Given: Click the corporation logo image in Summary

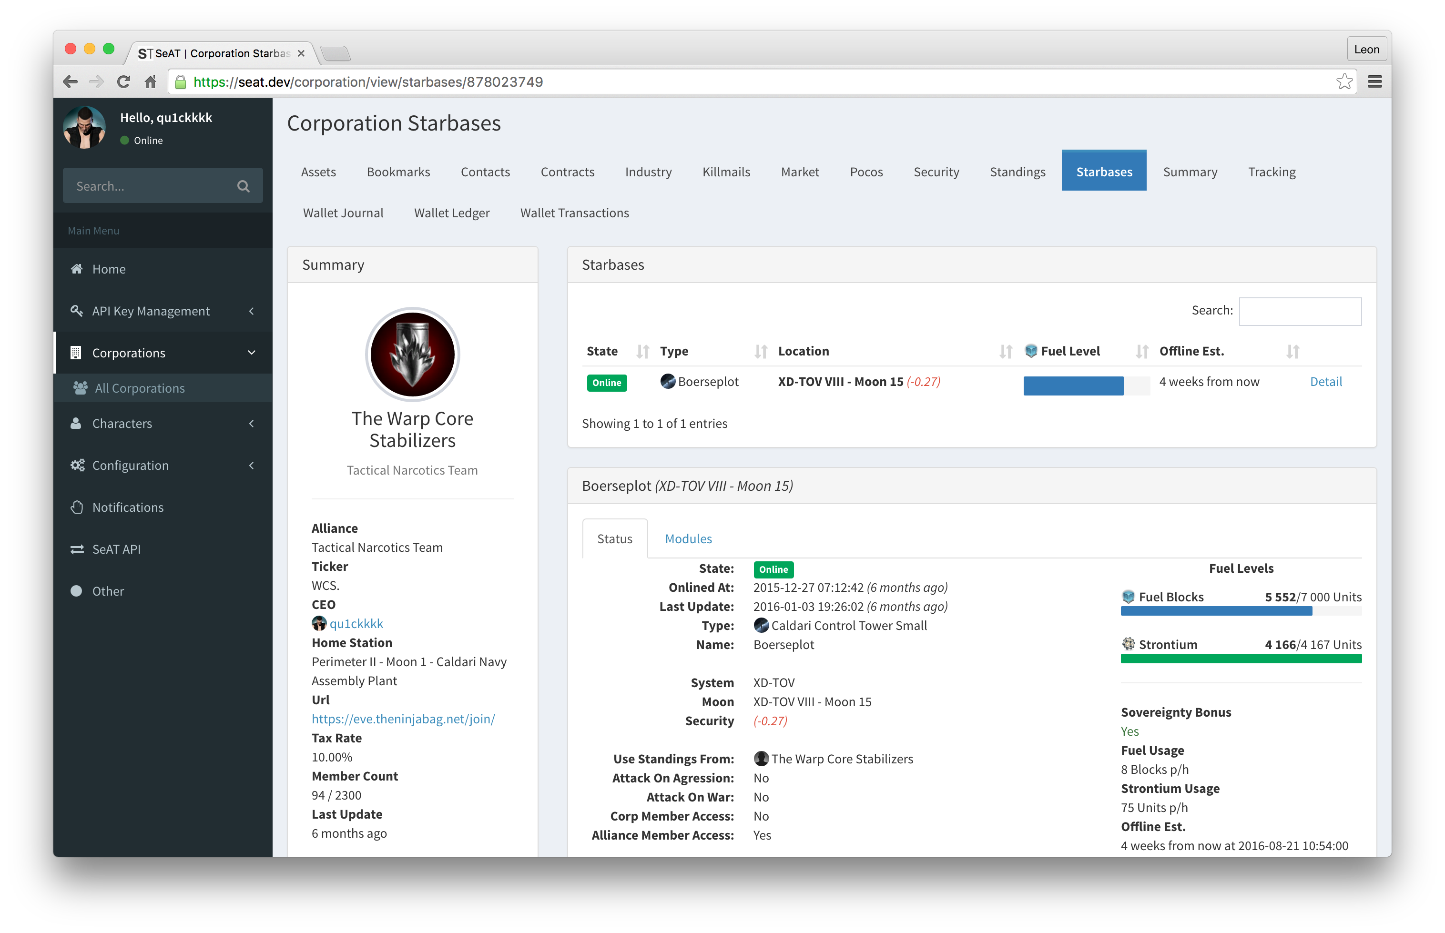Looking at the screenshot, I should tap(412, 355).
